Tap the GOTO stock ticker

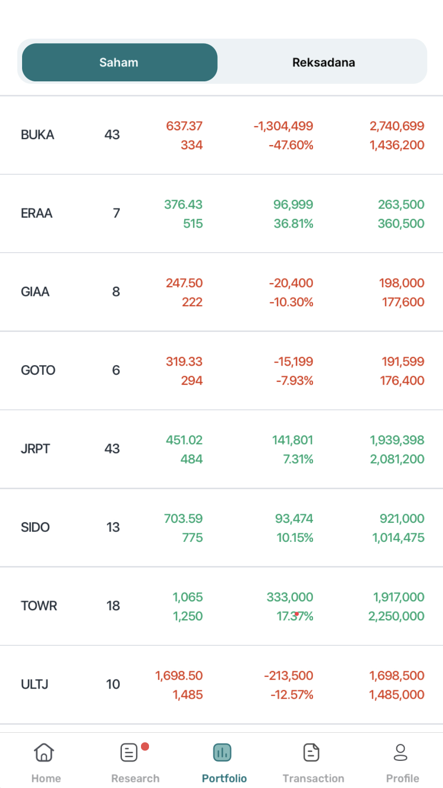[x=38, y=370]
